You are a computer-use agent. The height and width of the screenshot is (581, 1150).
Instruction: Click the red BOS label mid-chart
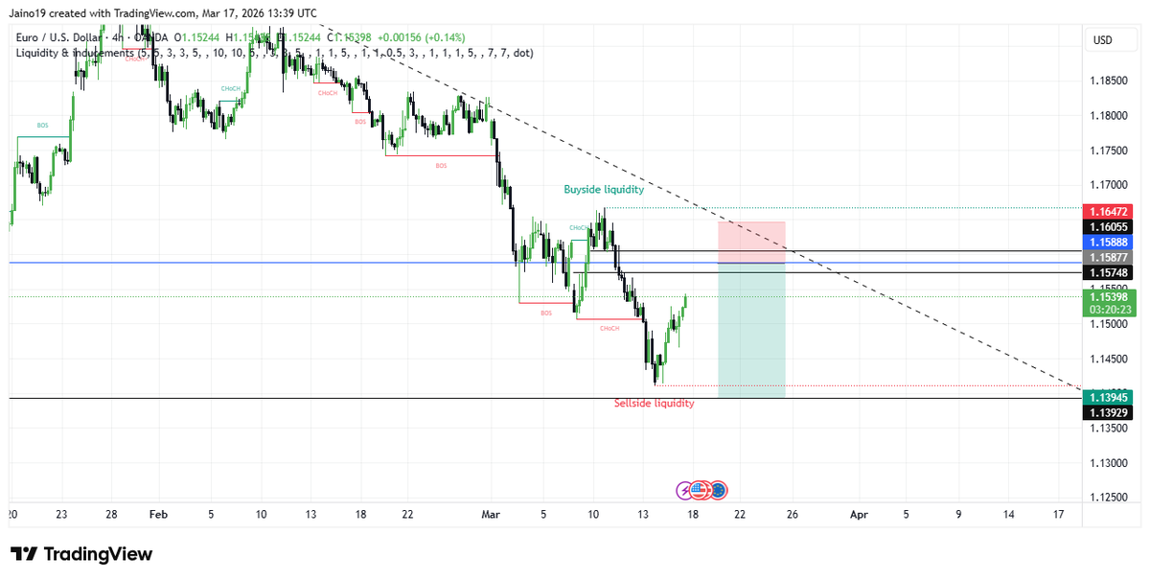pyautogui.click(x=441, y=166)
